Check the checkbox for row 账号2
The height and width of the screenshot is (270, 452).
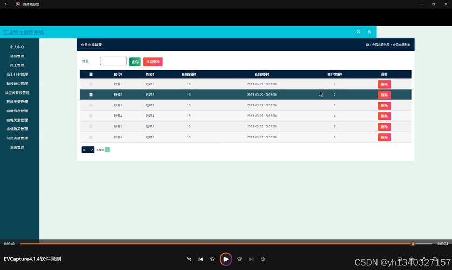[x=91, y=94]
